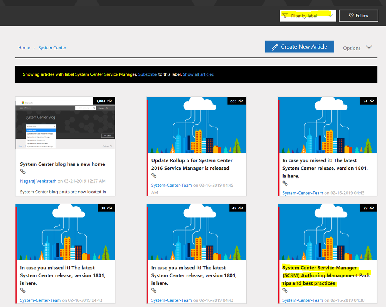Viewport: 386px width, 307px height.
Task: Click System-Center-Team author on SCSM Authoring card
Action: click(303, 300)
